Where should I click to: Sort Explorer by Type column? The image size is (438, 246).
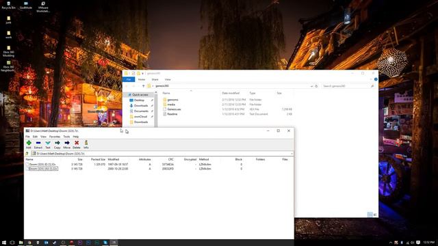click(x=253, y=93)
